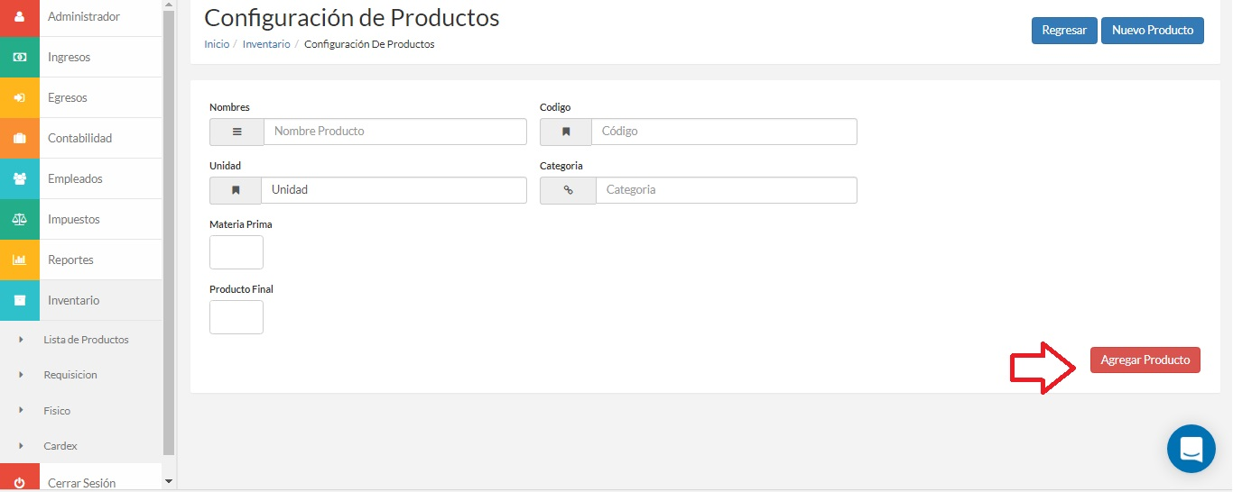The height and width of the screenshot is (492, 1233).
Task: Expand the Requisicion submenu arrow
Action: [x=21, y=375]
